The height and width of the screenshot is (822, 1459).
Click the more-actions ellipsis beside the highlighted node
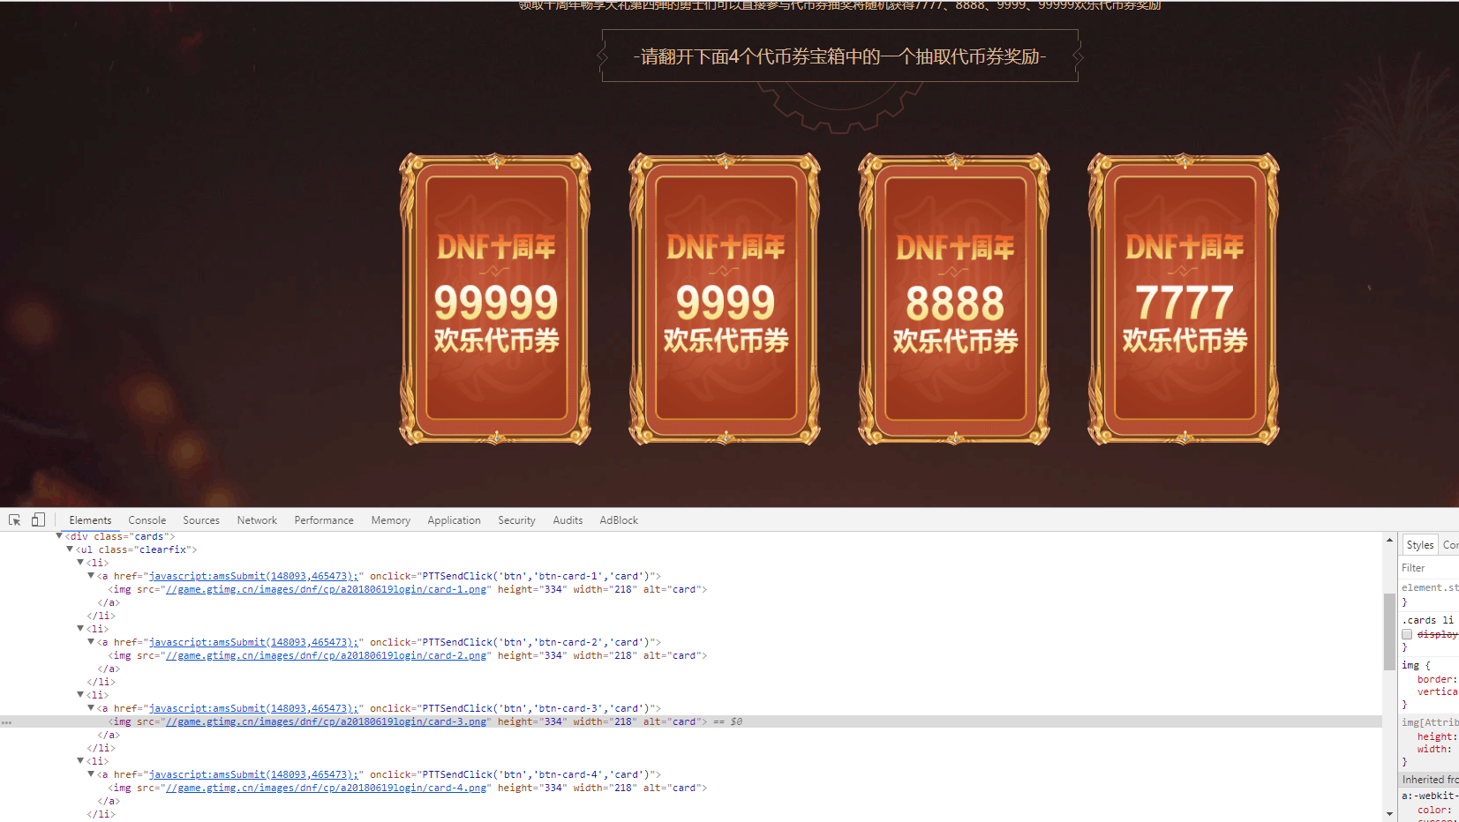pos(7,721)
